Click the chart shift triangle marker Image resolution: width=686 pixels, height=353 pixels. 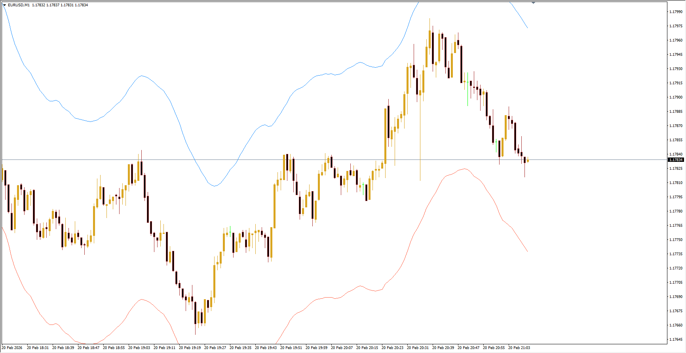point(533,3)
